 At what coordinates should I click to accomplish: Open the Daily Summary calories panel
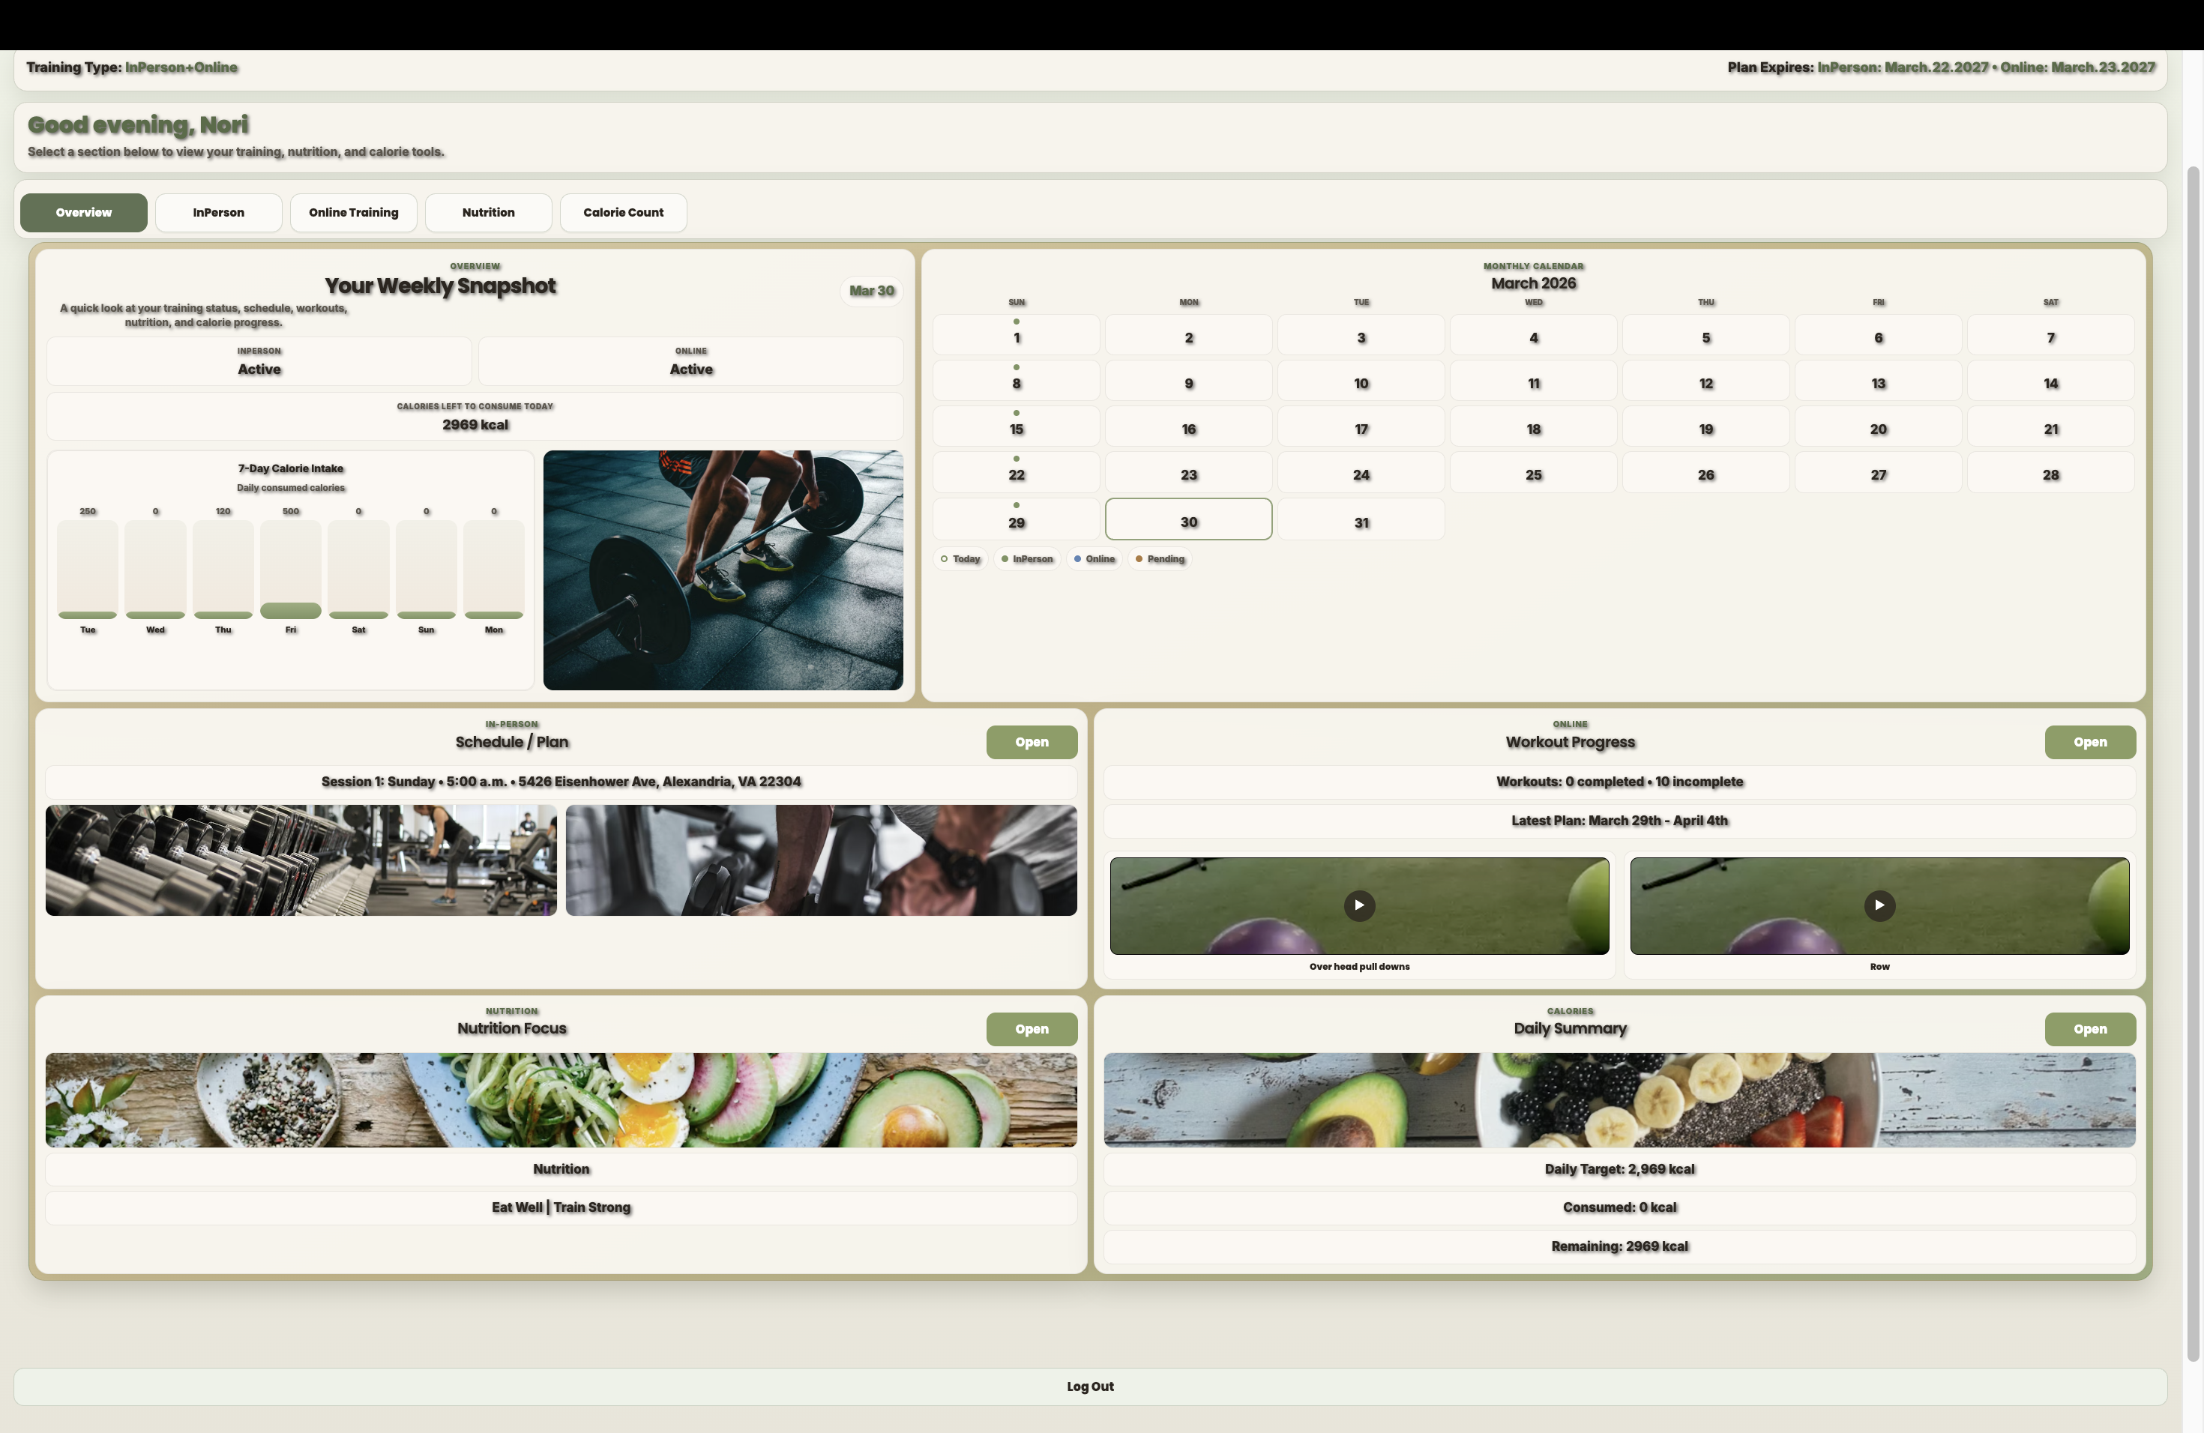coord(2090,1028)
